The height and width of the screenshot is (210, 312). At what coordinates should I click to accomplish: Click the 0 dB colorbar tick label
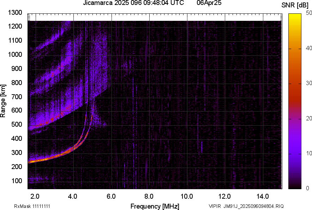[308, 188]
